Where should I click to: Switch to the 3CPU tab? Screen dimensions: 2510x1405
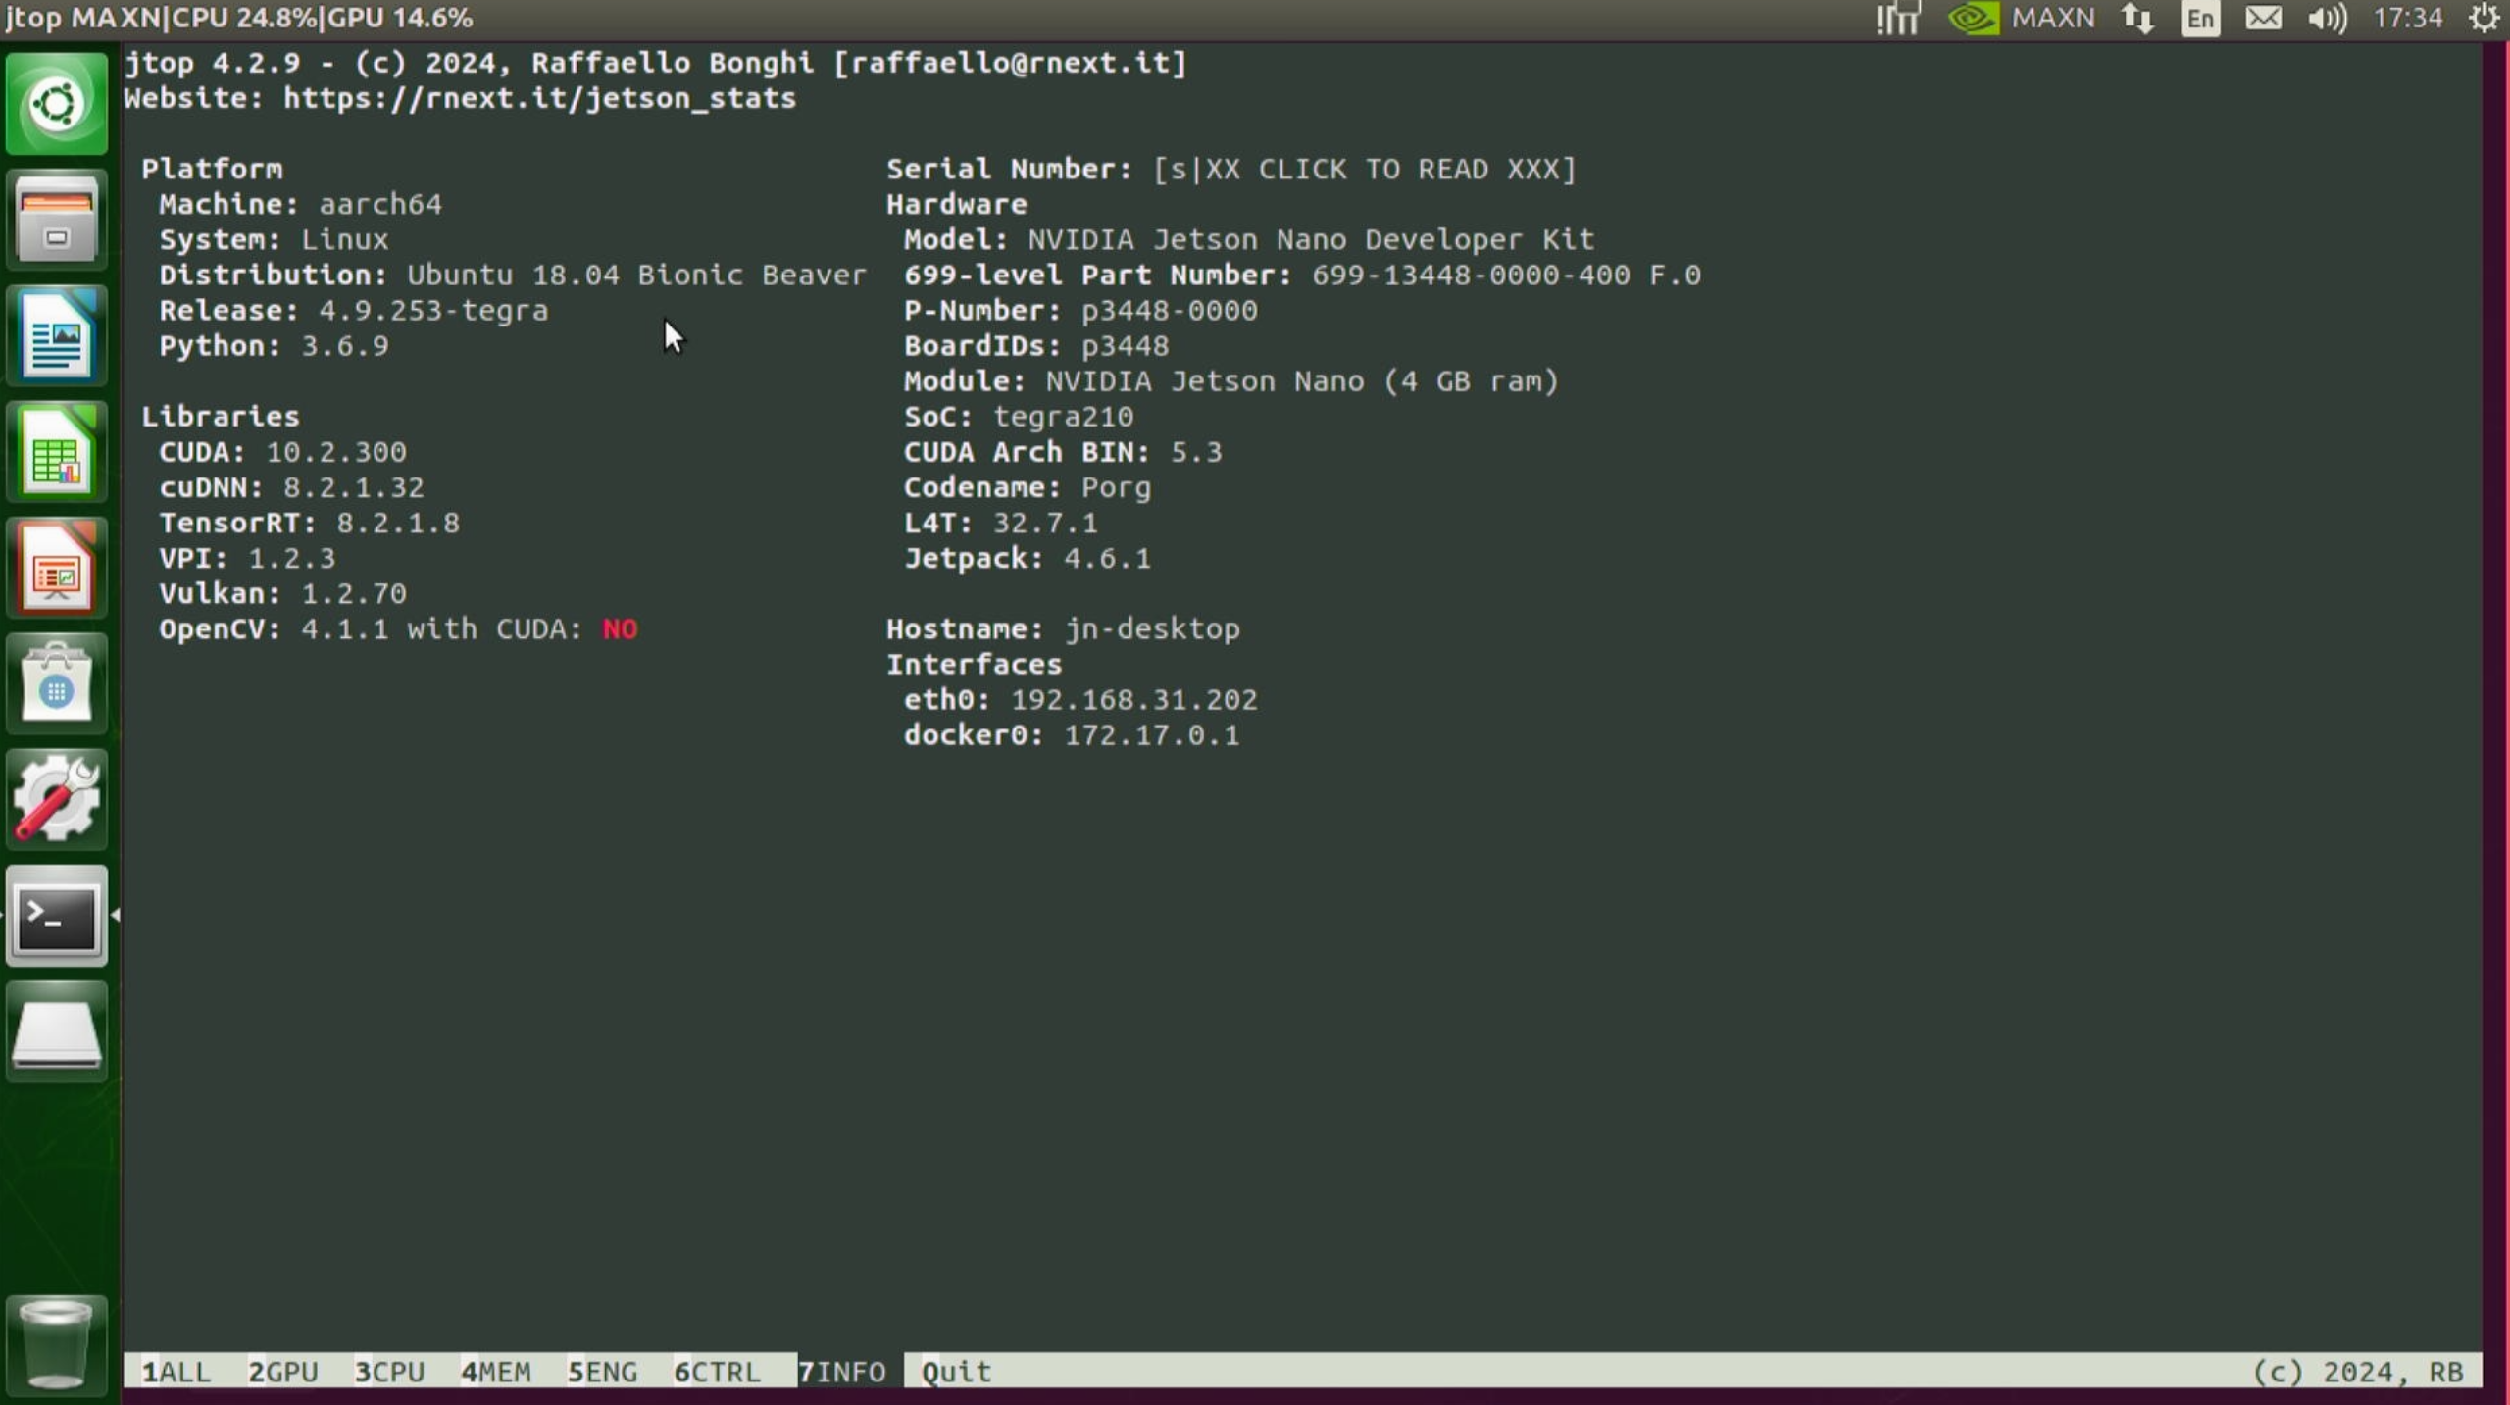tap(389, 1371)
